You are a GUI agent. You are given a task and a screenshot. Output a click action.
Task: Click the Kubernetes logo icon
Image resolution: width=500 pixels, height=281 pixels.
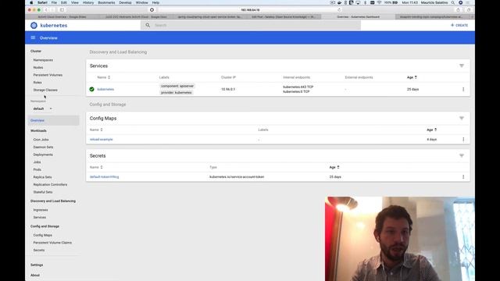coord(34,25)
